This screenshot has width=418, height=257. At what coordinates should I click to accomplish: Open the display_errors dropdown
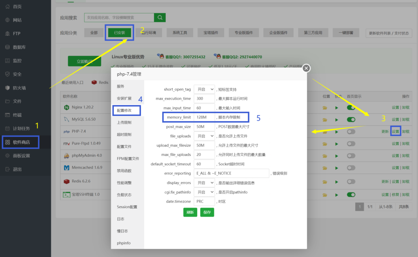click(204, 183)
